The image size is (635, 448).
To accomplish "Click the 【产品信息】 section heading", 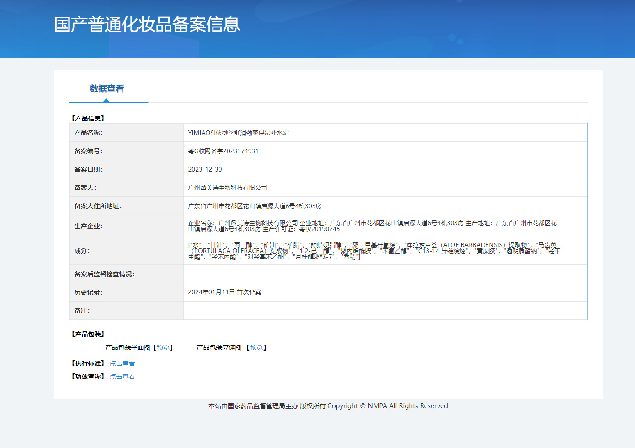I will pyautogui.click(x=88, y=119).
